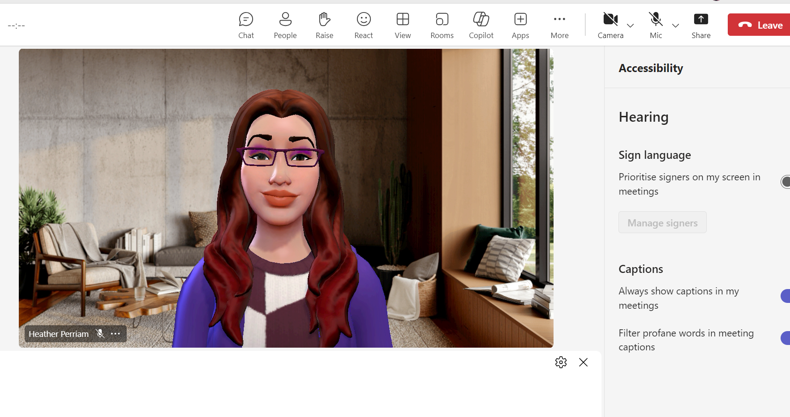Click the Manage signers button
The height and width of the screenshot is (417, 790).
[662, 222]
